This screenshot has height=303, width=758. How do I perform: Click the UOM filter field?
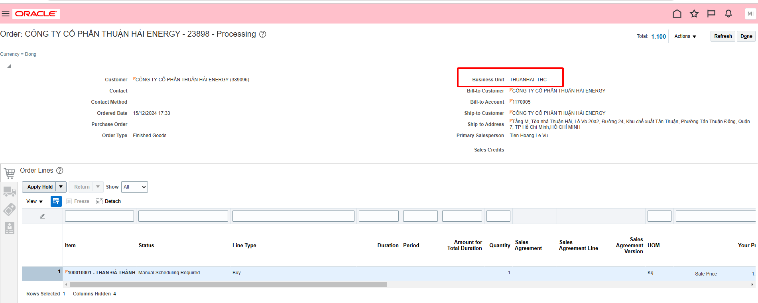pyautogui.click(x=660, y=216)
